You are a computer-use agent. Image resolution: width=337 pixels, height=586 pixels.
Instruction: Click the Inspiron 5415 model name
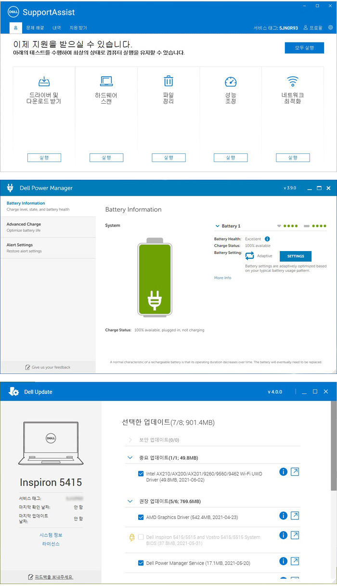pos(51,482)
